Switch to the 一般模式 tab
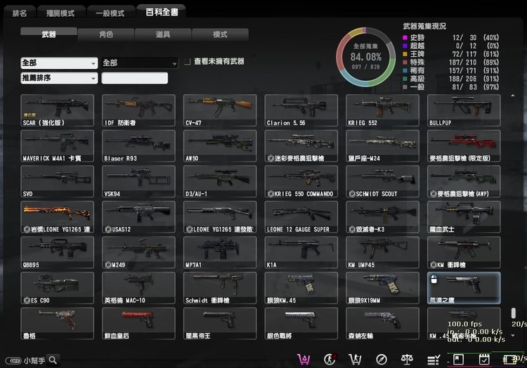The height and width of the screenshot is (368, 527). pos(110,13)
